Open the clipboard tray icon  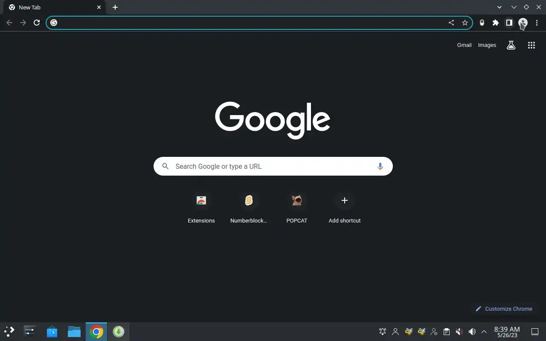447,332
